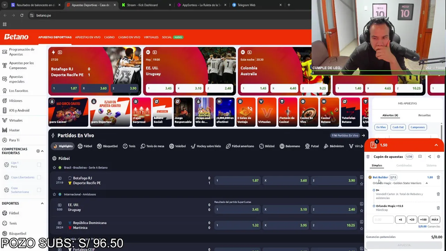446x251 pixels.
Task: Show Resueltas bets tab
Action: 424,115
